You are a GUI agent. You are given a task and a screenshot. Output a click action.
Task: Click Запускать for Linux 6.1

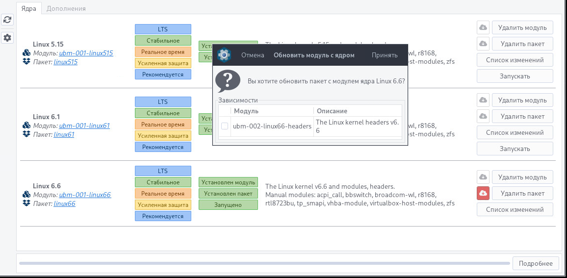(x=515, y=149)
